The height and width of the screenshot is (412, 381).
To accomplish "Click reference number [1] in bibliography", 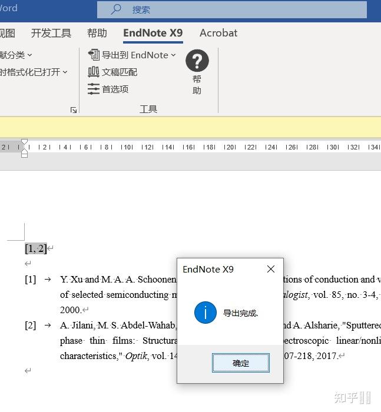I will tap(30, 280).
